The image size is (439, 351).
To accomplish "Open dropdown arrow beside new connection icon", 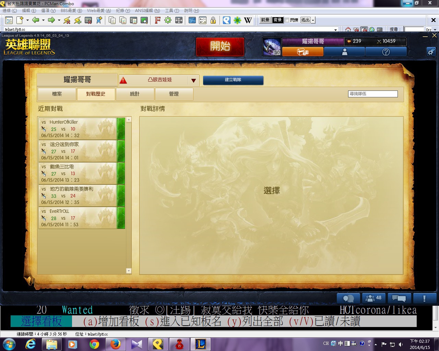I will coord(27,20).
